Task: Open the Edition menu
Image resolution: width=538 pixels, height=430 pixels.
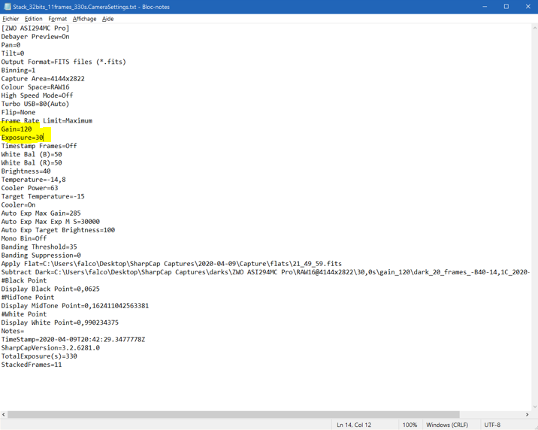Action: click(34, 19)
